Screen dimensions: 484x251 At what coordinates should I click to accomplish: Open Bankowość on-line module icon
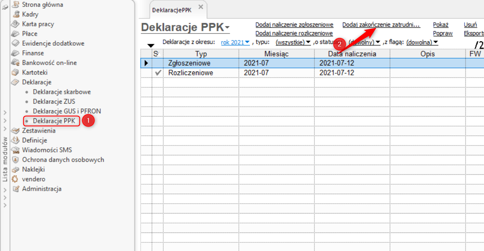(x=16, y=62)
